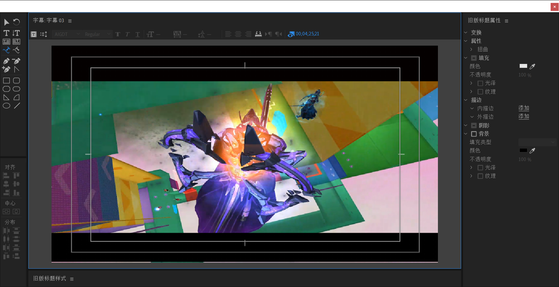Open Roll/Crawl Options icon
The width and height of the screenshot is (559, 287).
tap(44, 34)
